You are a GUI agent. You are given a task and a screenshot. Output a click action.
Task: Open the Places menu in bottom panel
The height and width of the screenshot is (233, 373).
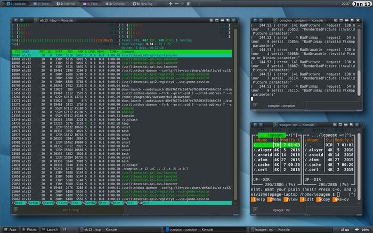pyautogui.click(x=29, y=229)
